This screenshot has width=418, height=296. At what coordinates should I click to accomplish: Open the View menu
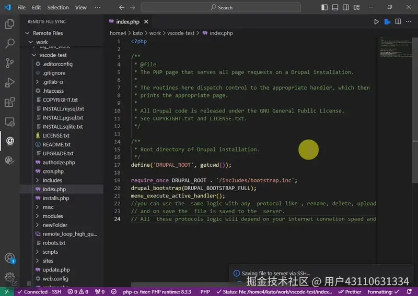tap(81, 7)
